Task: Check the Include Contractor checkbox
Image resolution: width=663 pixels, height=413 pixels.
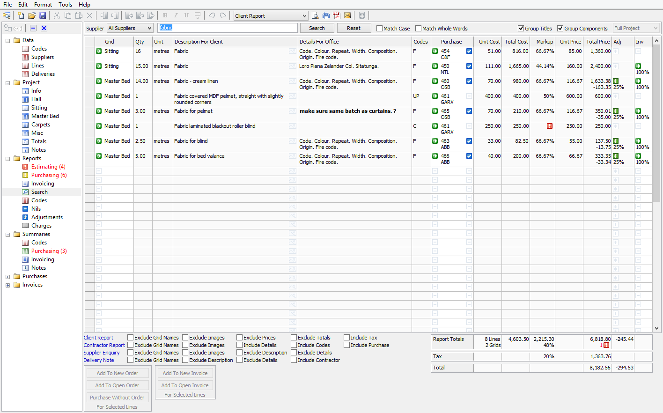Action: point(294,360)
